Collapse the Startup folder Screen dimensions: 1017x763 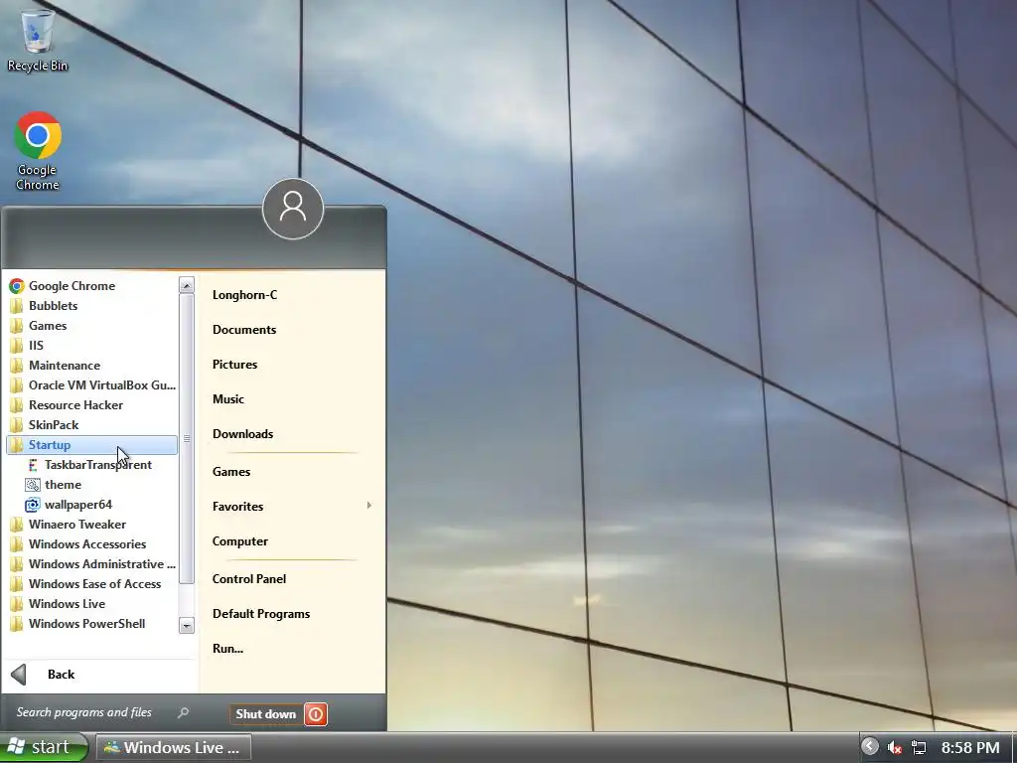point(91,445)
